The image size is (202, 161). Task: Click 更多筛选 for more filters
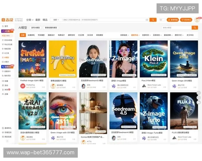tap(190, 35)
